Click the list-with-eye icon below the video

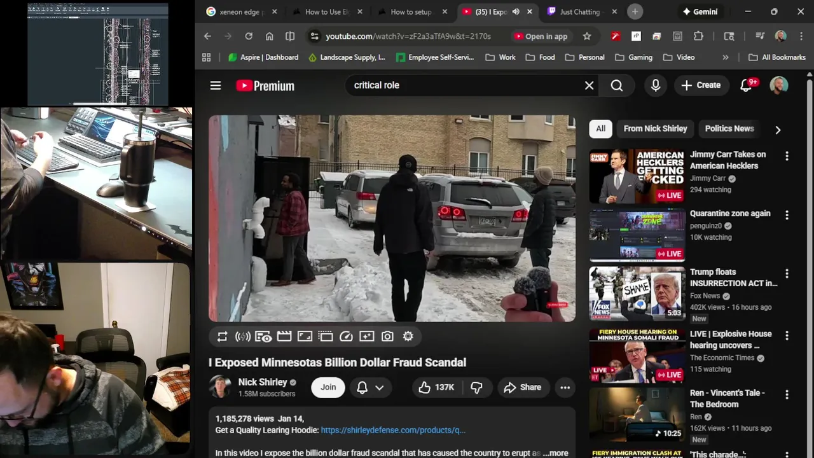[x=263, y=337]
